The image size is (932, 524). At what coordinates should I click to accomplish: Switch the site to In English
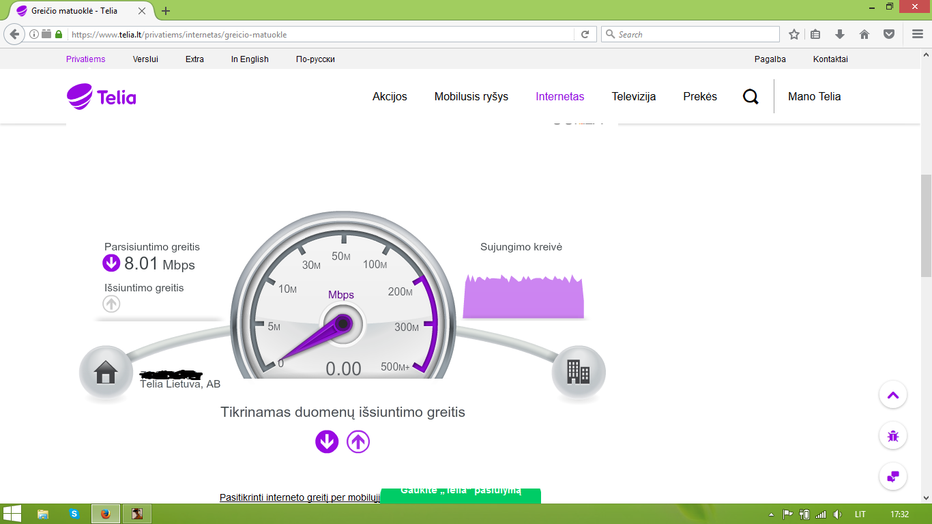(250, 59)
